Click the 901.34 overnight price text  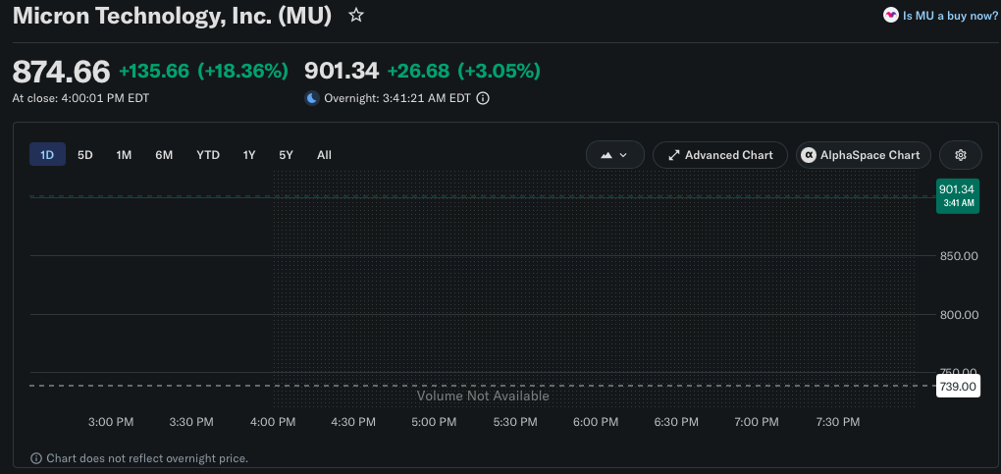[342, 71]
